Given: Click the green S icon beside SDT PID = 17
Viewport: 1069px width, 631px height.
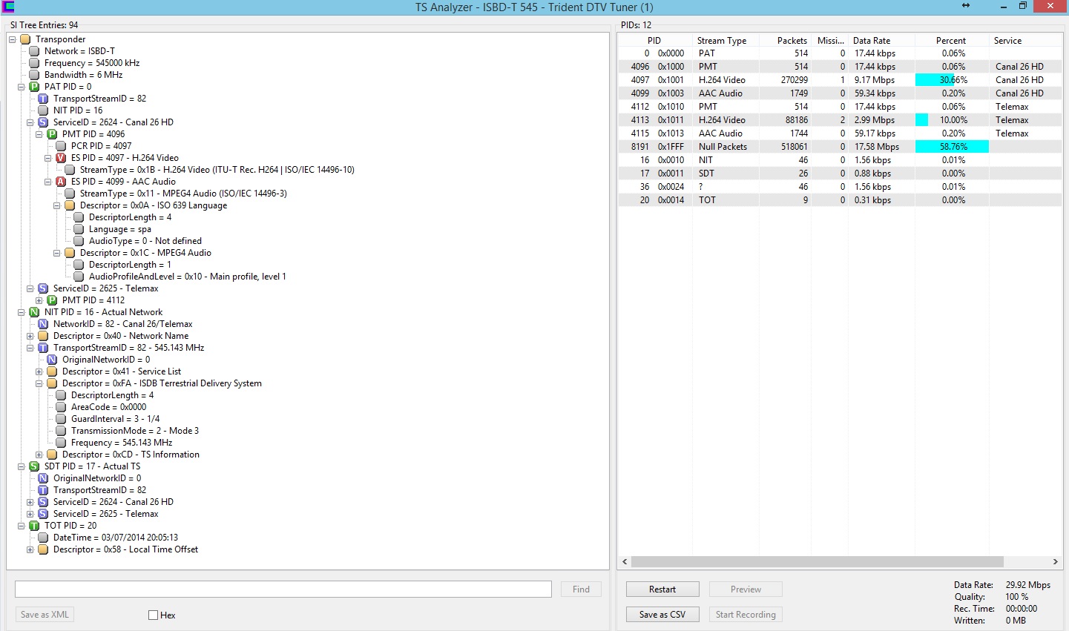Looking at the screenshot, I should pyautogui.click(x=34, y=466).
